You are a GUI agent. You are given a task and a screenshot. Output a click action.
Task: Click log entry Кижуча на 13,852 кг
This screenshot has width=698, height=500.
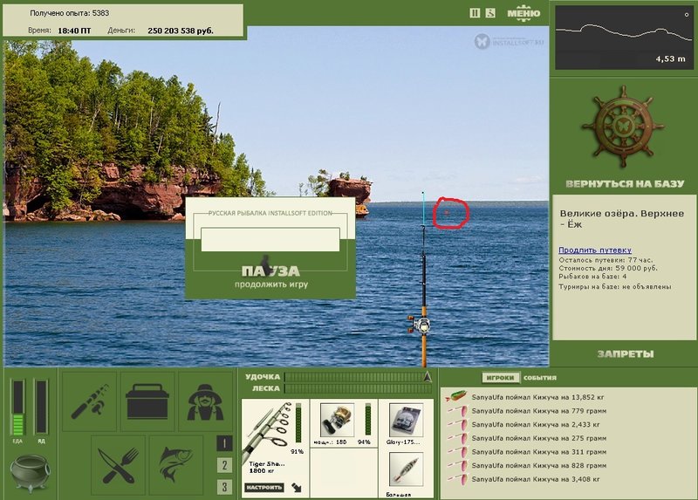tap(537, 397)
